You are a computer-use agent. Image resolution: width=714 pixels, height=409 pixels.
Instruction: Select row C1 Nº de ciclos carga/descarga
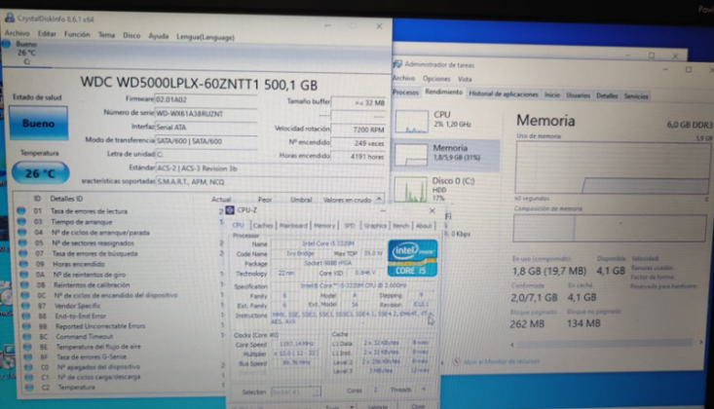coord(126,377)
